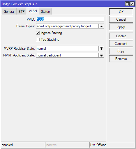This screenshot has width=136, height=149.
Task: Open the STP tab
Action: [x=22, y=12]
